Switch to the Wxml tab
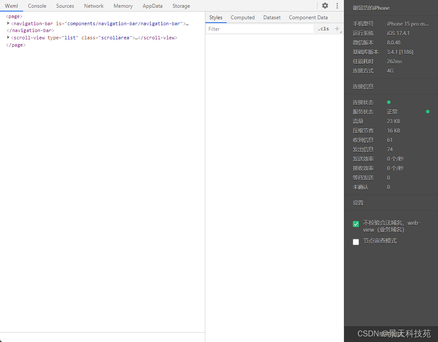Screen dimensions: 438x342 point(12,6)
